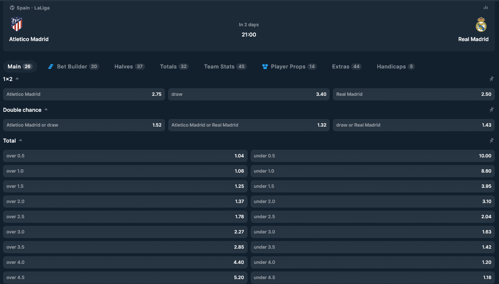Click the Real Madrid team name in header
Screen dimensions: 499x284
[x=474, y=39]
